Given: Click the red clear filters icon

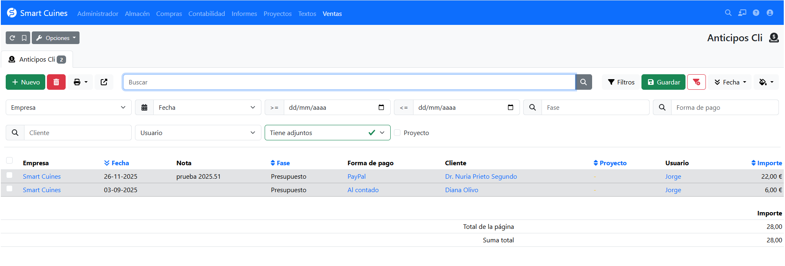Looking at the screenshot, I should (696, 82).
